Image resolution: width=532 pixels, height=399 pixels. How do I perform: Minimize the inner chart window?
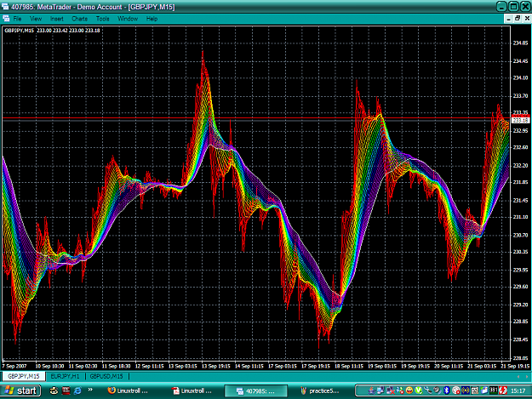tap(508, 19)
